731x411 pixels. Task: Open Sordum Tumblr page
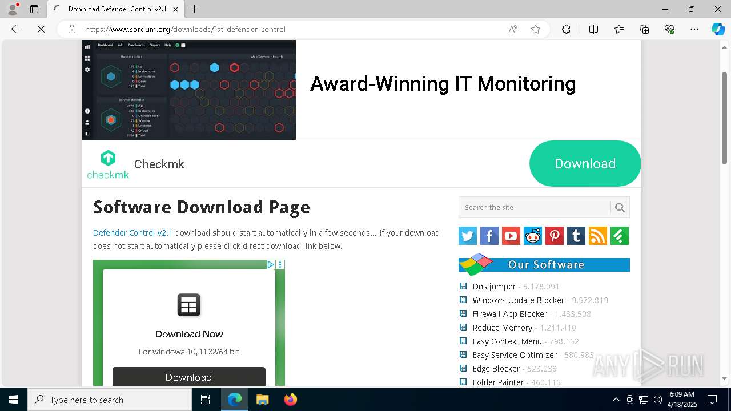[x=576, y=236]
